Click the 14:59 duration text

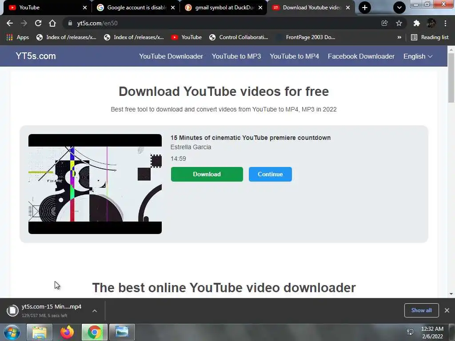click(x=178, y=159)
